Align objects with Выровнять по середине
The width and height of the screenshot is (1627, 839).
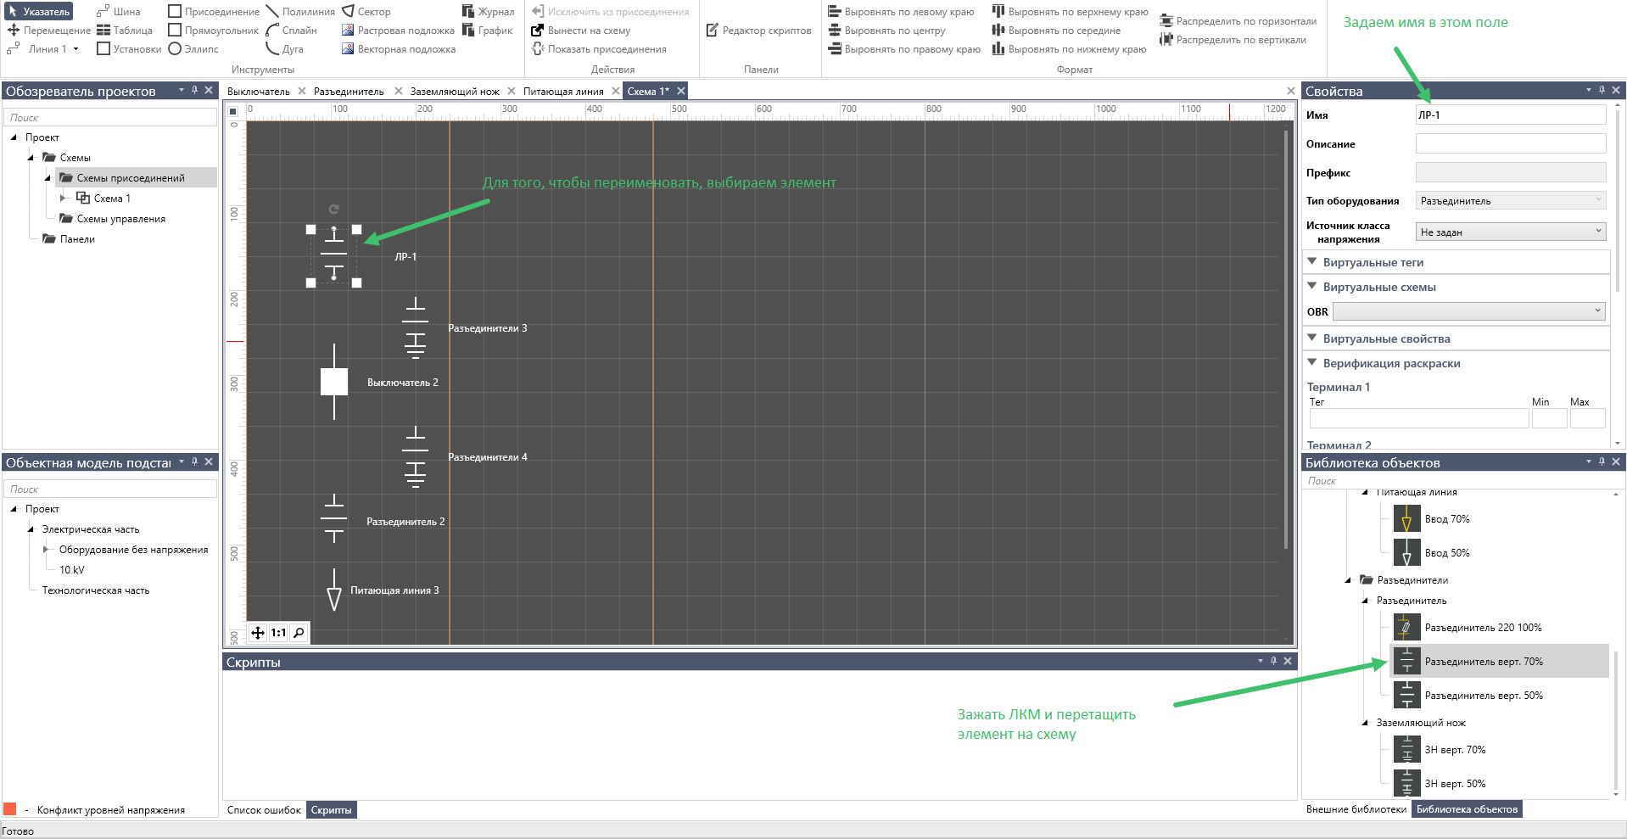[x=1056, y=31]
